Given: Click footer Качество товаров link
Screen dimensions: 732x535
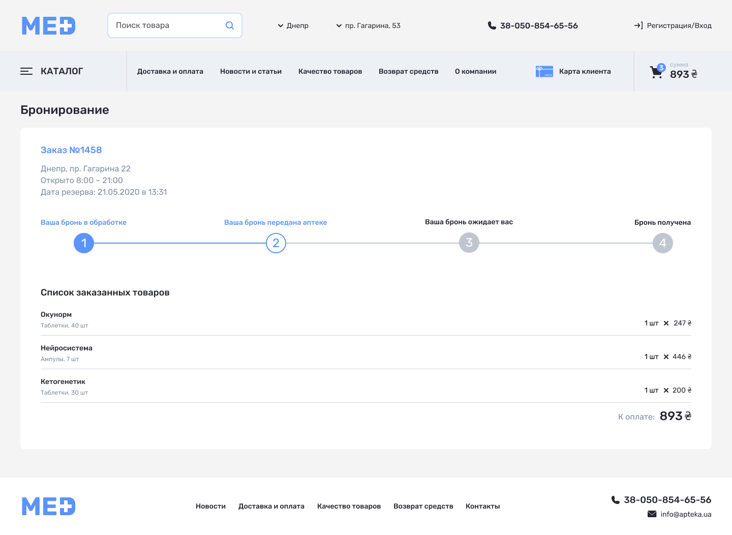Looking at the screenshot, I should (349, 506).
